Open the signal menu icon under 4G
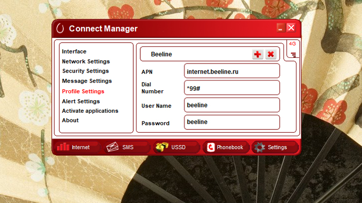The width and height of the screenshot is (362, 203). tap(293, 54)
